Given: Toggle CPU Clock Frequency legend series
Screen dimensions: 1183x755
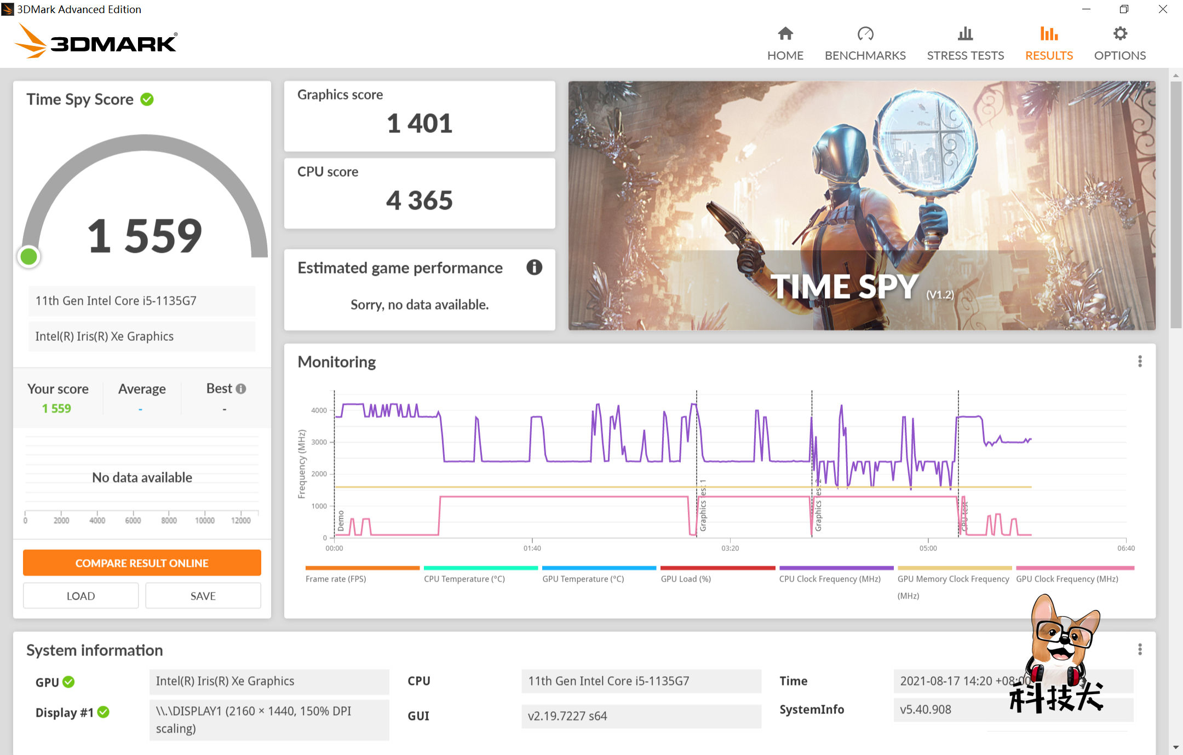Looking at the screenshot, I should (x=830, y=579).
